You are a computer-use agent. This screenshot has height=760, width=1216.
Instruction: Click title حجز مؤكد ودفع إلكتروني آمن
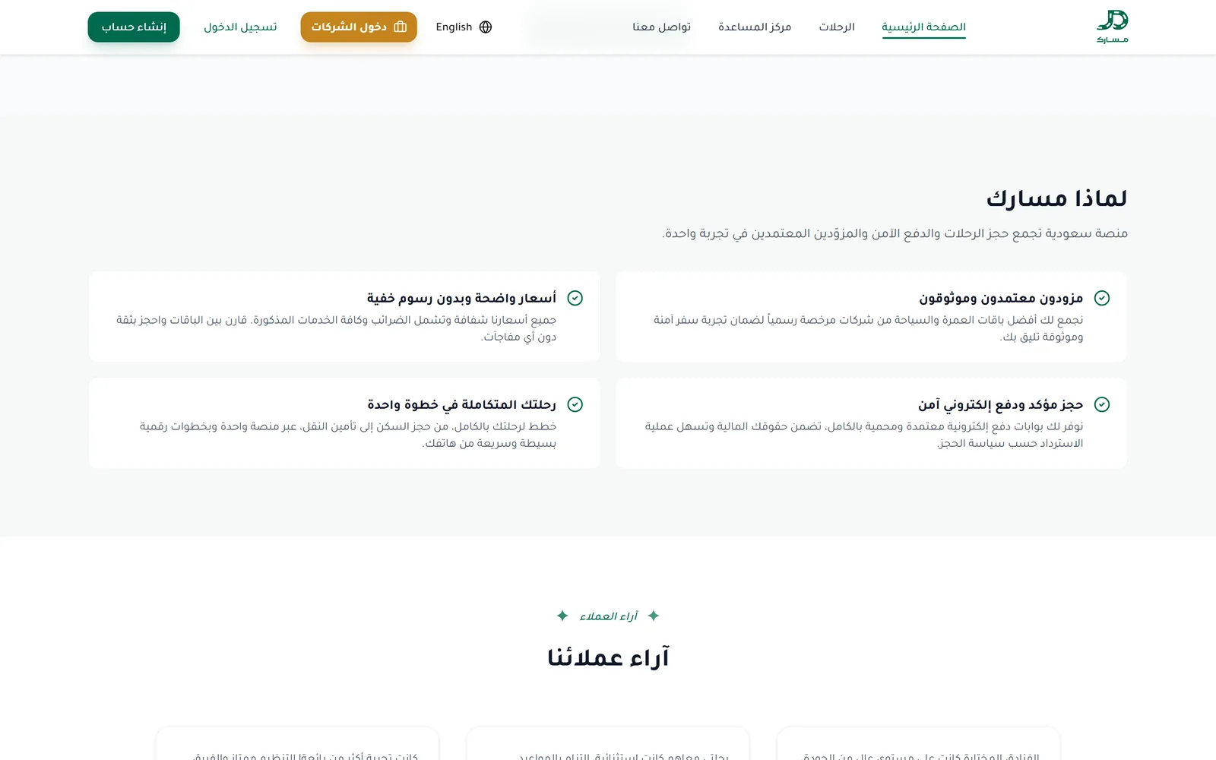click(x=1000, y=404)
